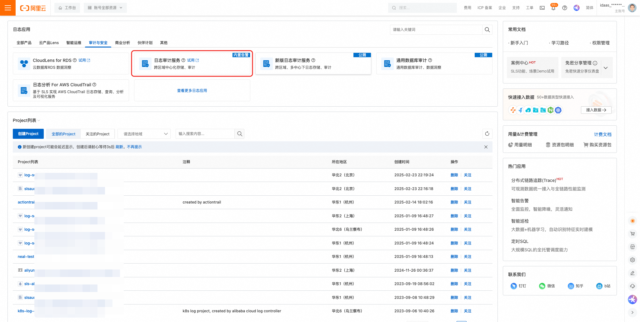Screen dimensions: 640x322
Task: Open the 权限管理 document link
Action: [x=601, y=43]
